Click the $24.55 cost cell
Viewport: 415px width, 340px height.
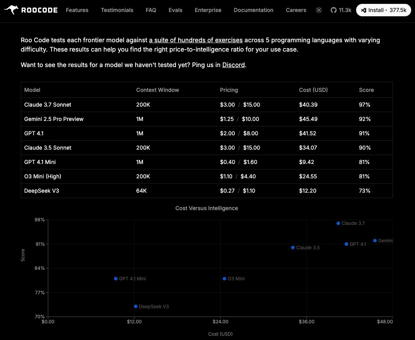308,176
